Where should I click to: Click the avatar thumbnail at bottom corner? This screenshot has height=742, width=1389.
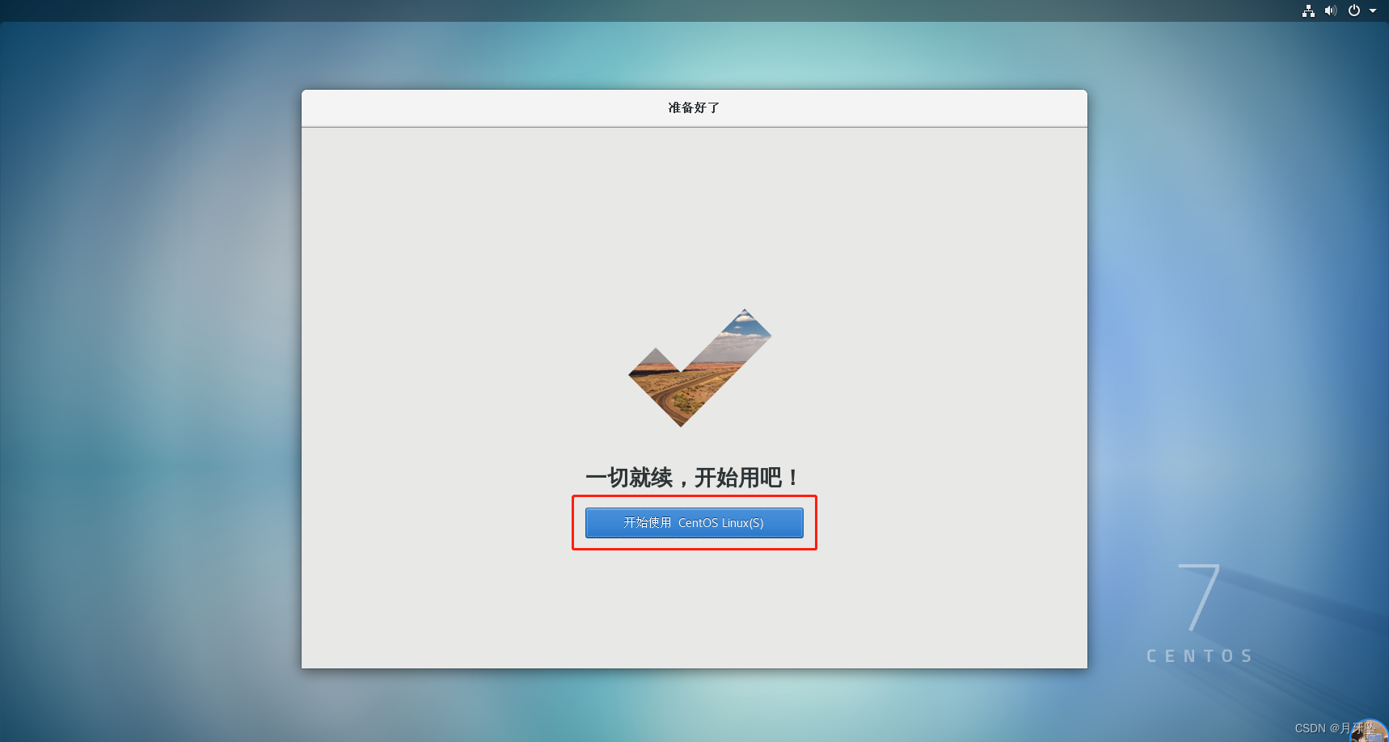tap(1370, 731)
